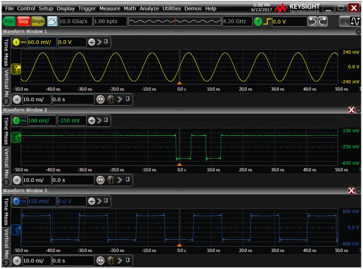Click the 10.0 GSa/s sample rate field
This screenshot has width=363, height=269.
pos(75,21)
